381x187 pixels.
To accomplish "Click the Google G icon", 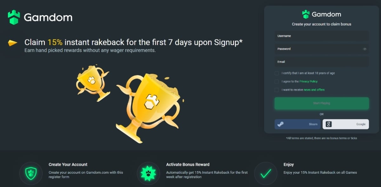I will pyautogui.click(x=329, y=124).
